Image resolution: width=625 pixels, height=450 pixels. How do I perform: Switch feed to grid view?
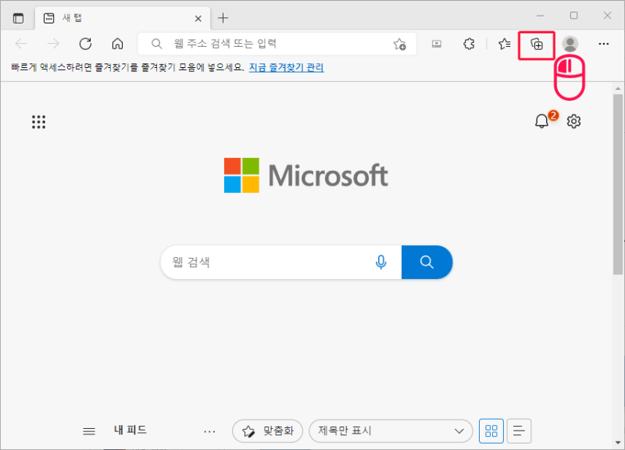click(x=491, y=431)
